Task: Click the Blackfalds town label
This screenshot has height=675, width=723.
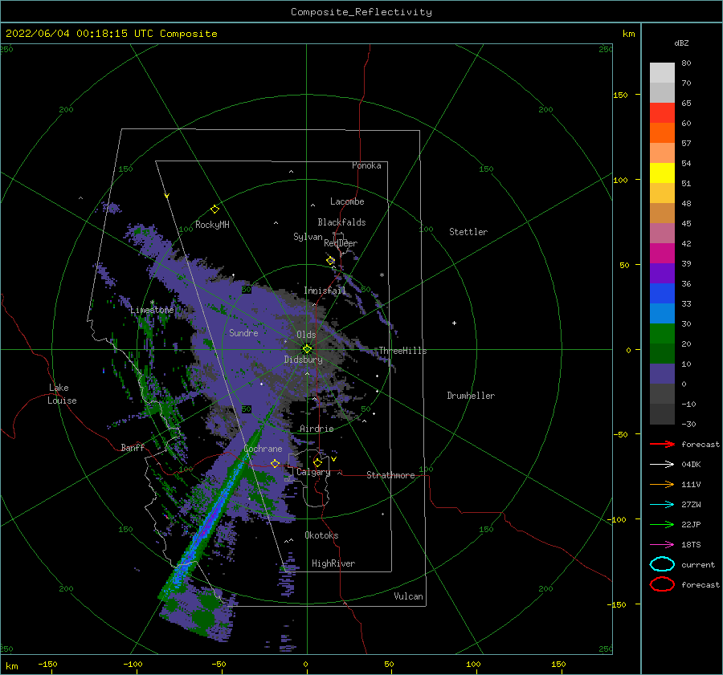Action: 341,222
